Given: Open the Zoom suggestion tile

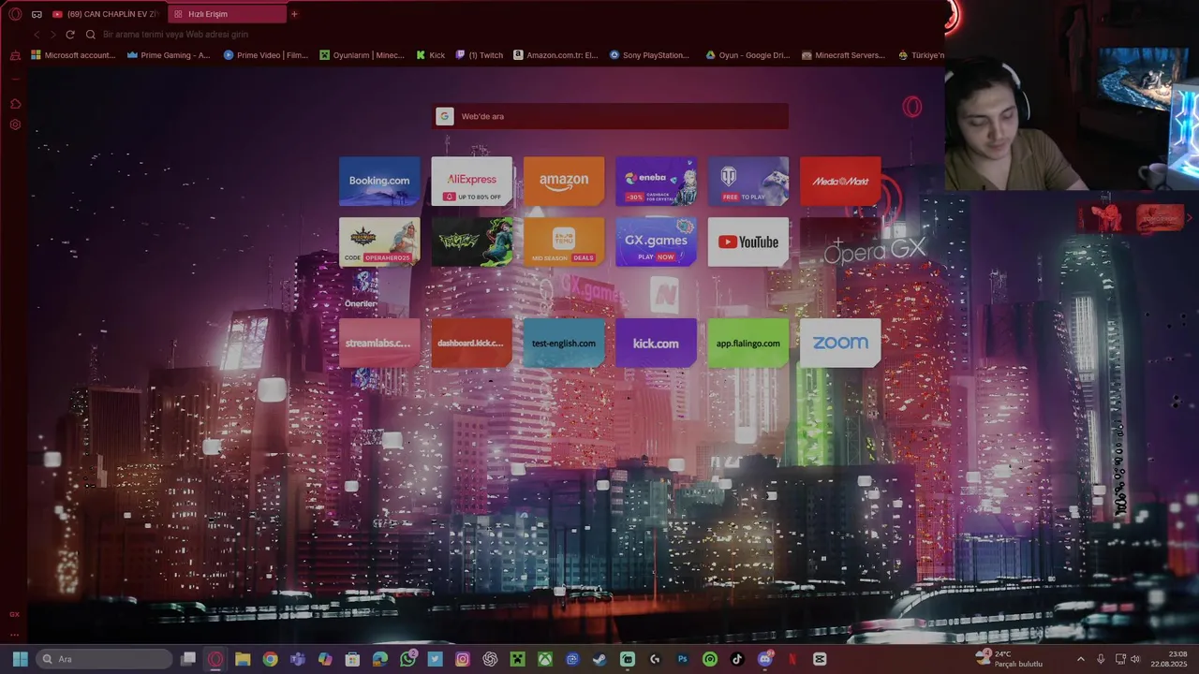Looking at the screenshot, I should click(840, 343).
